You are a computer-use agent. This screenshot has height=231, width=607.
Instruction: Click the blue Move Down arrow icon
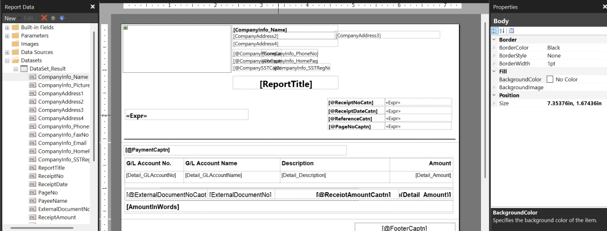pyautogui.click(x=62, y=18)
